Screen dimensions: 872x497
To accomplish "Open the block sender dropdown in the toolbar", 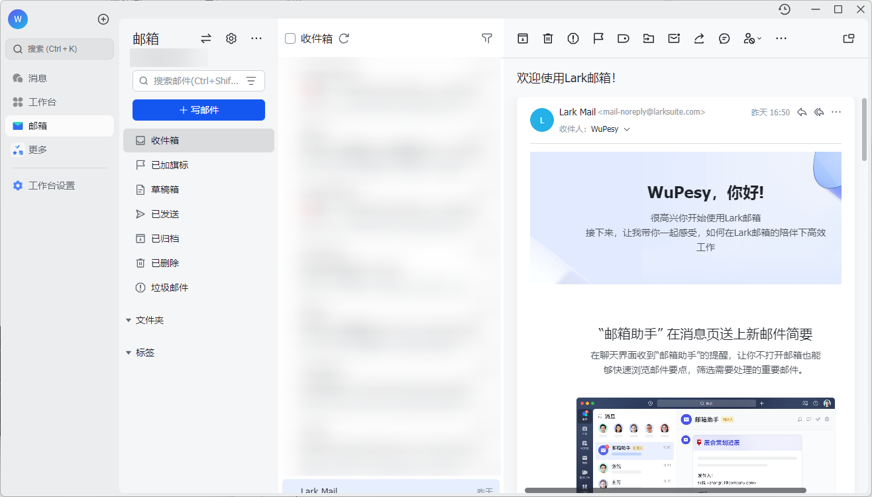I will point(752,38).
